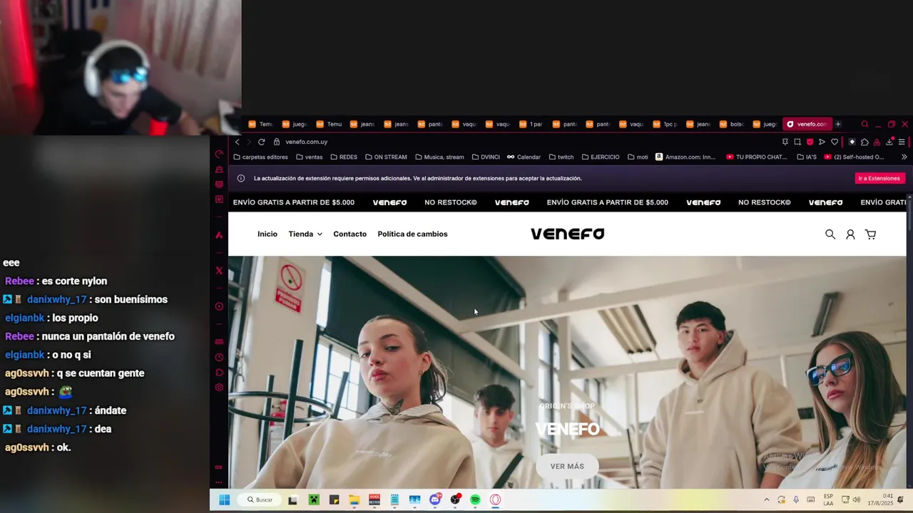
Task: Switch to the '1 par' browser tab
Action: [x=531, y=124]
